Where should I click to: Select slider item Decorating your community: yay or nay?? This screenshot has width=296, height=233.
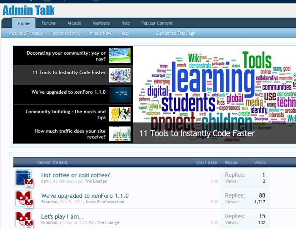73,55
